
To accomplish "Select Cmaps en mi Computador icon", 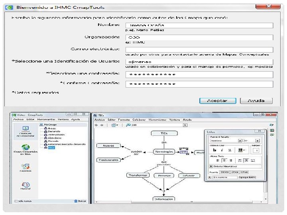I will (26, 131).
